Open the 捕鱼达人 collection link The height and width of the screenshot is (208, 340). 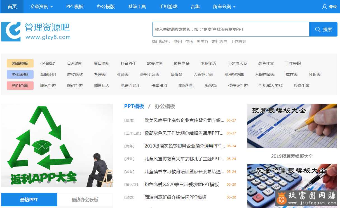tap(102, 86)
